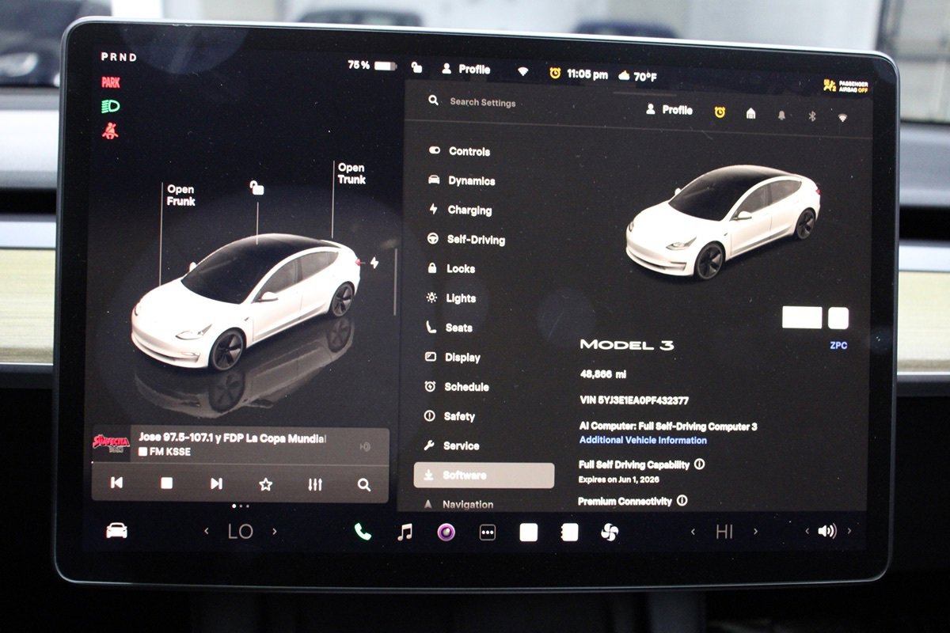Tap the speaker volume icon

point(826,531)
